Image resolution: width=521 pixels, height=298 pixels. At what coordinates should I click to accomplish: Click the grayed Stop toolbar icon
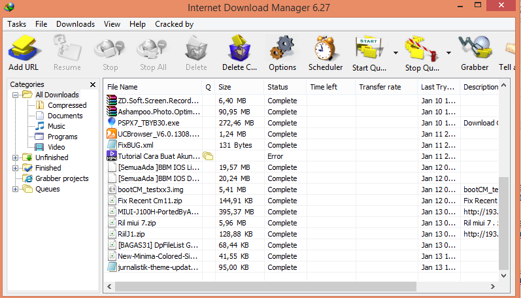pos(110,48)
